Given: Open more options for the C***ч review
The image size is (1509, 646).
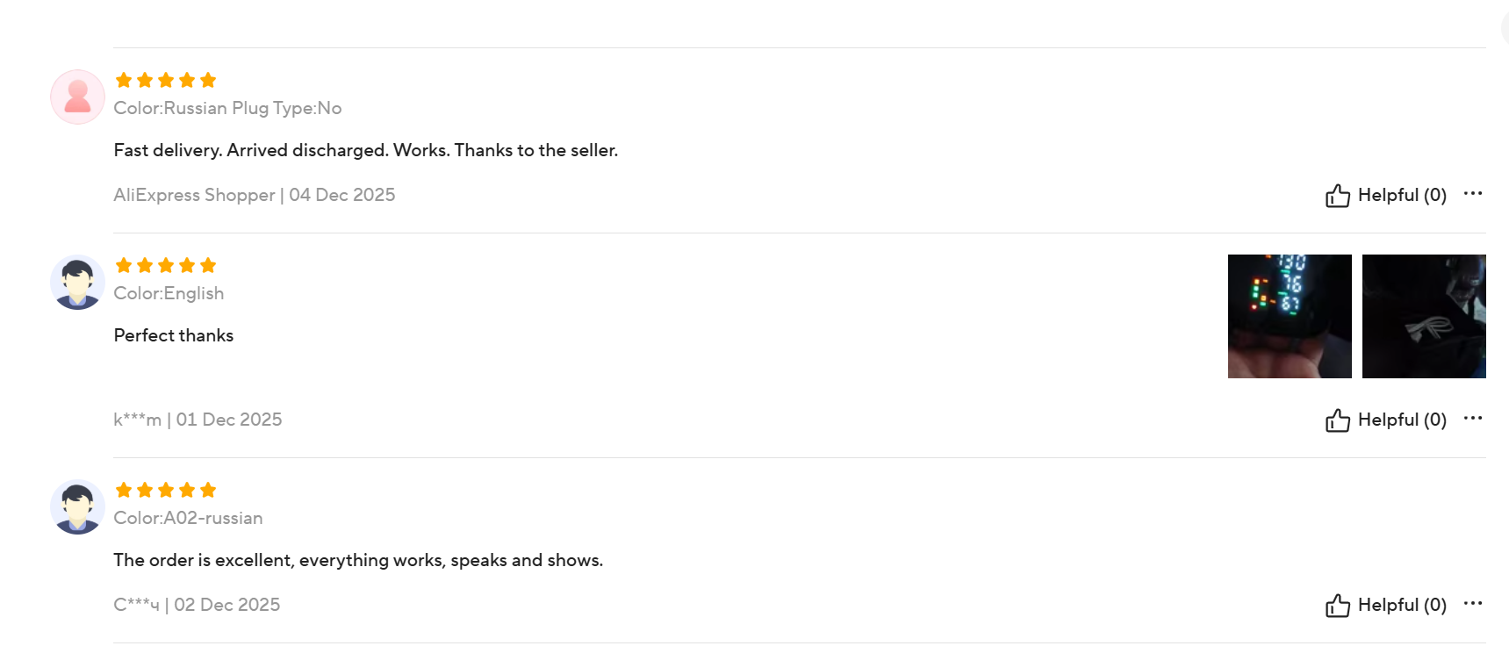Looking at the screenshot, I should 1473,603.
